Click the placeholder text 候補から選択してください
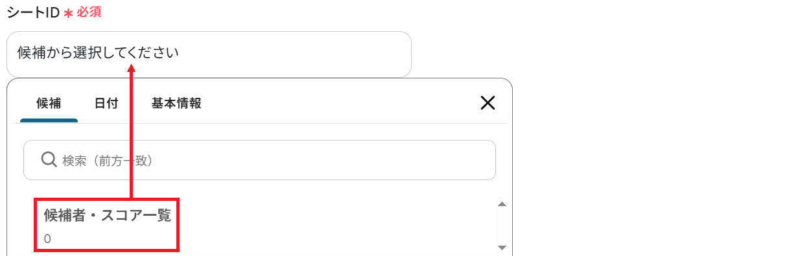The width and height of the screenshot is (789, 256). pos(98,53)
